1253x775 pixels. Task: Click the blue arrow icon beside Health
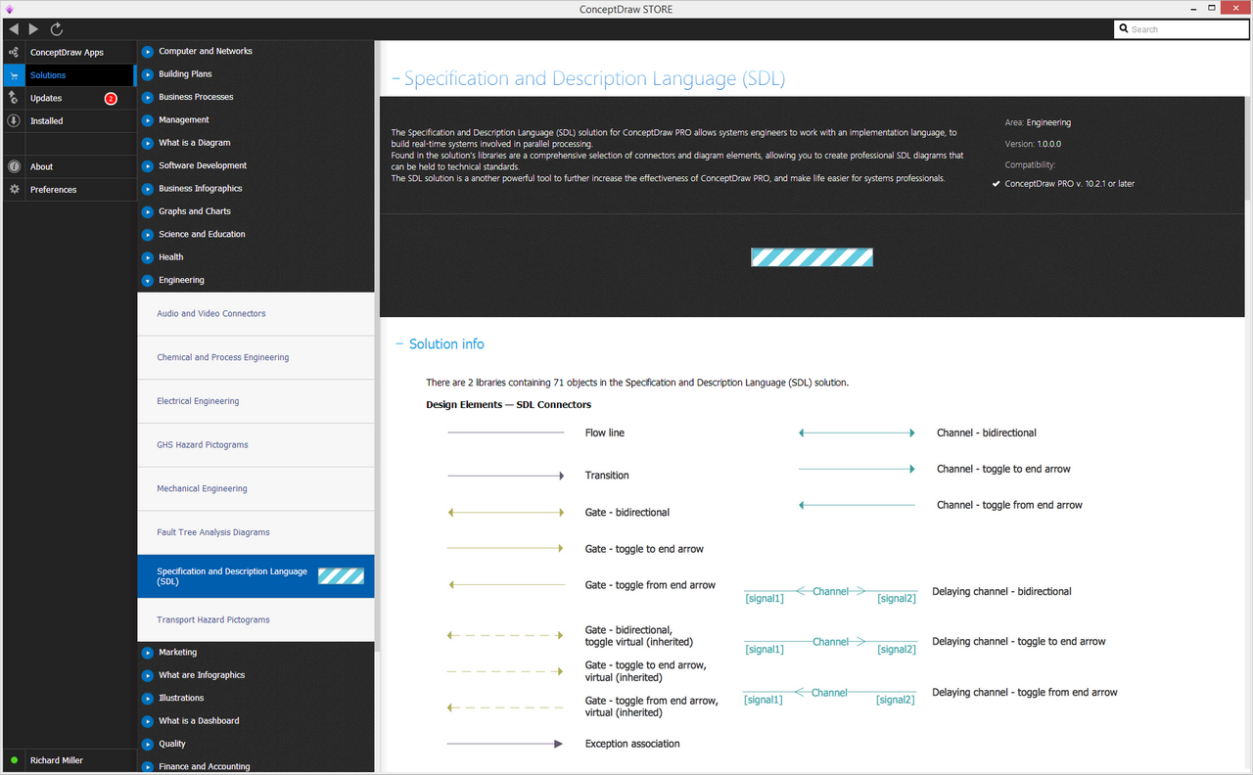pos(148,257)
